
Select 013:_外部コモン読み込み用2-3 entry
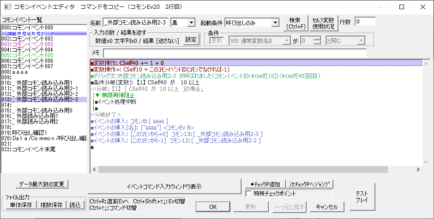[44, 100]
